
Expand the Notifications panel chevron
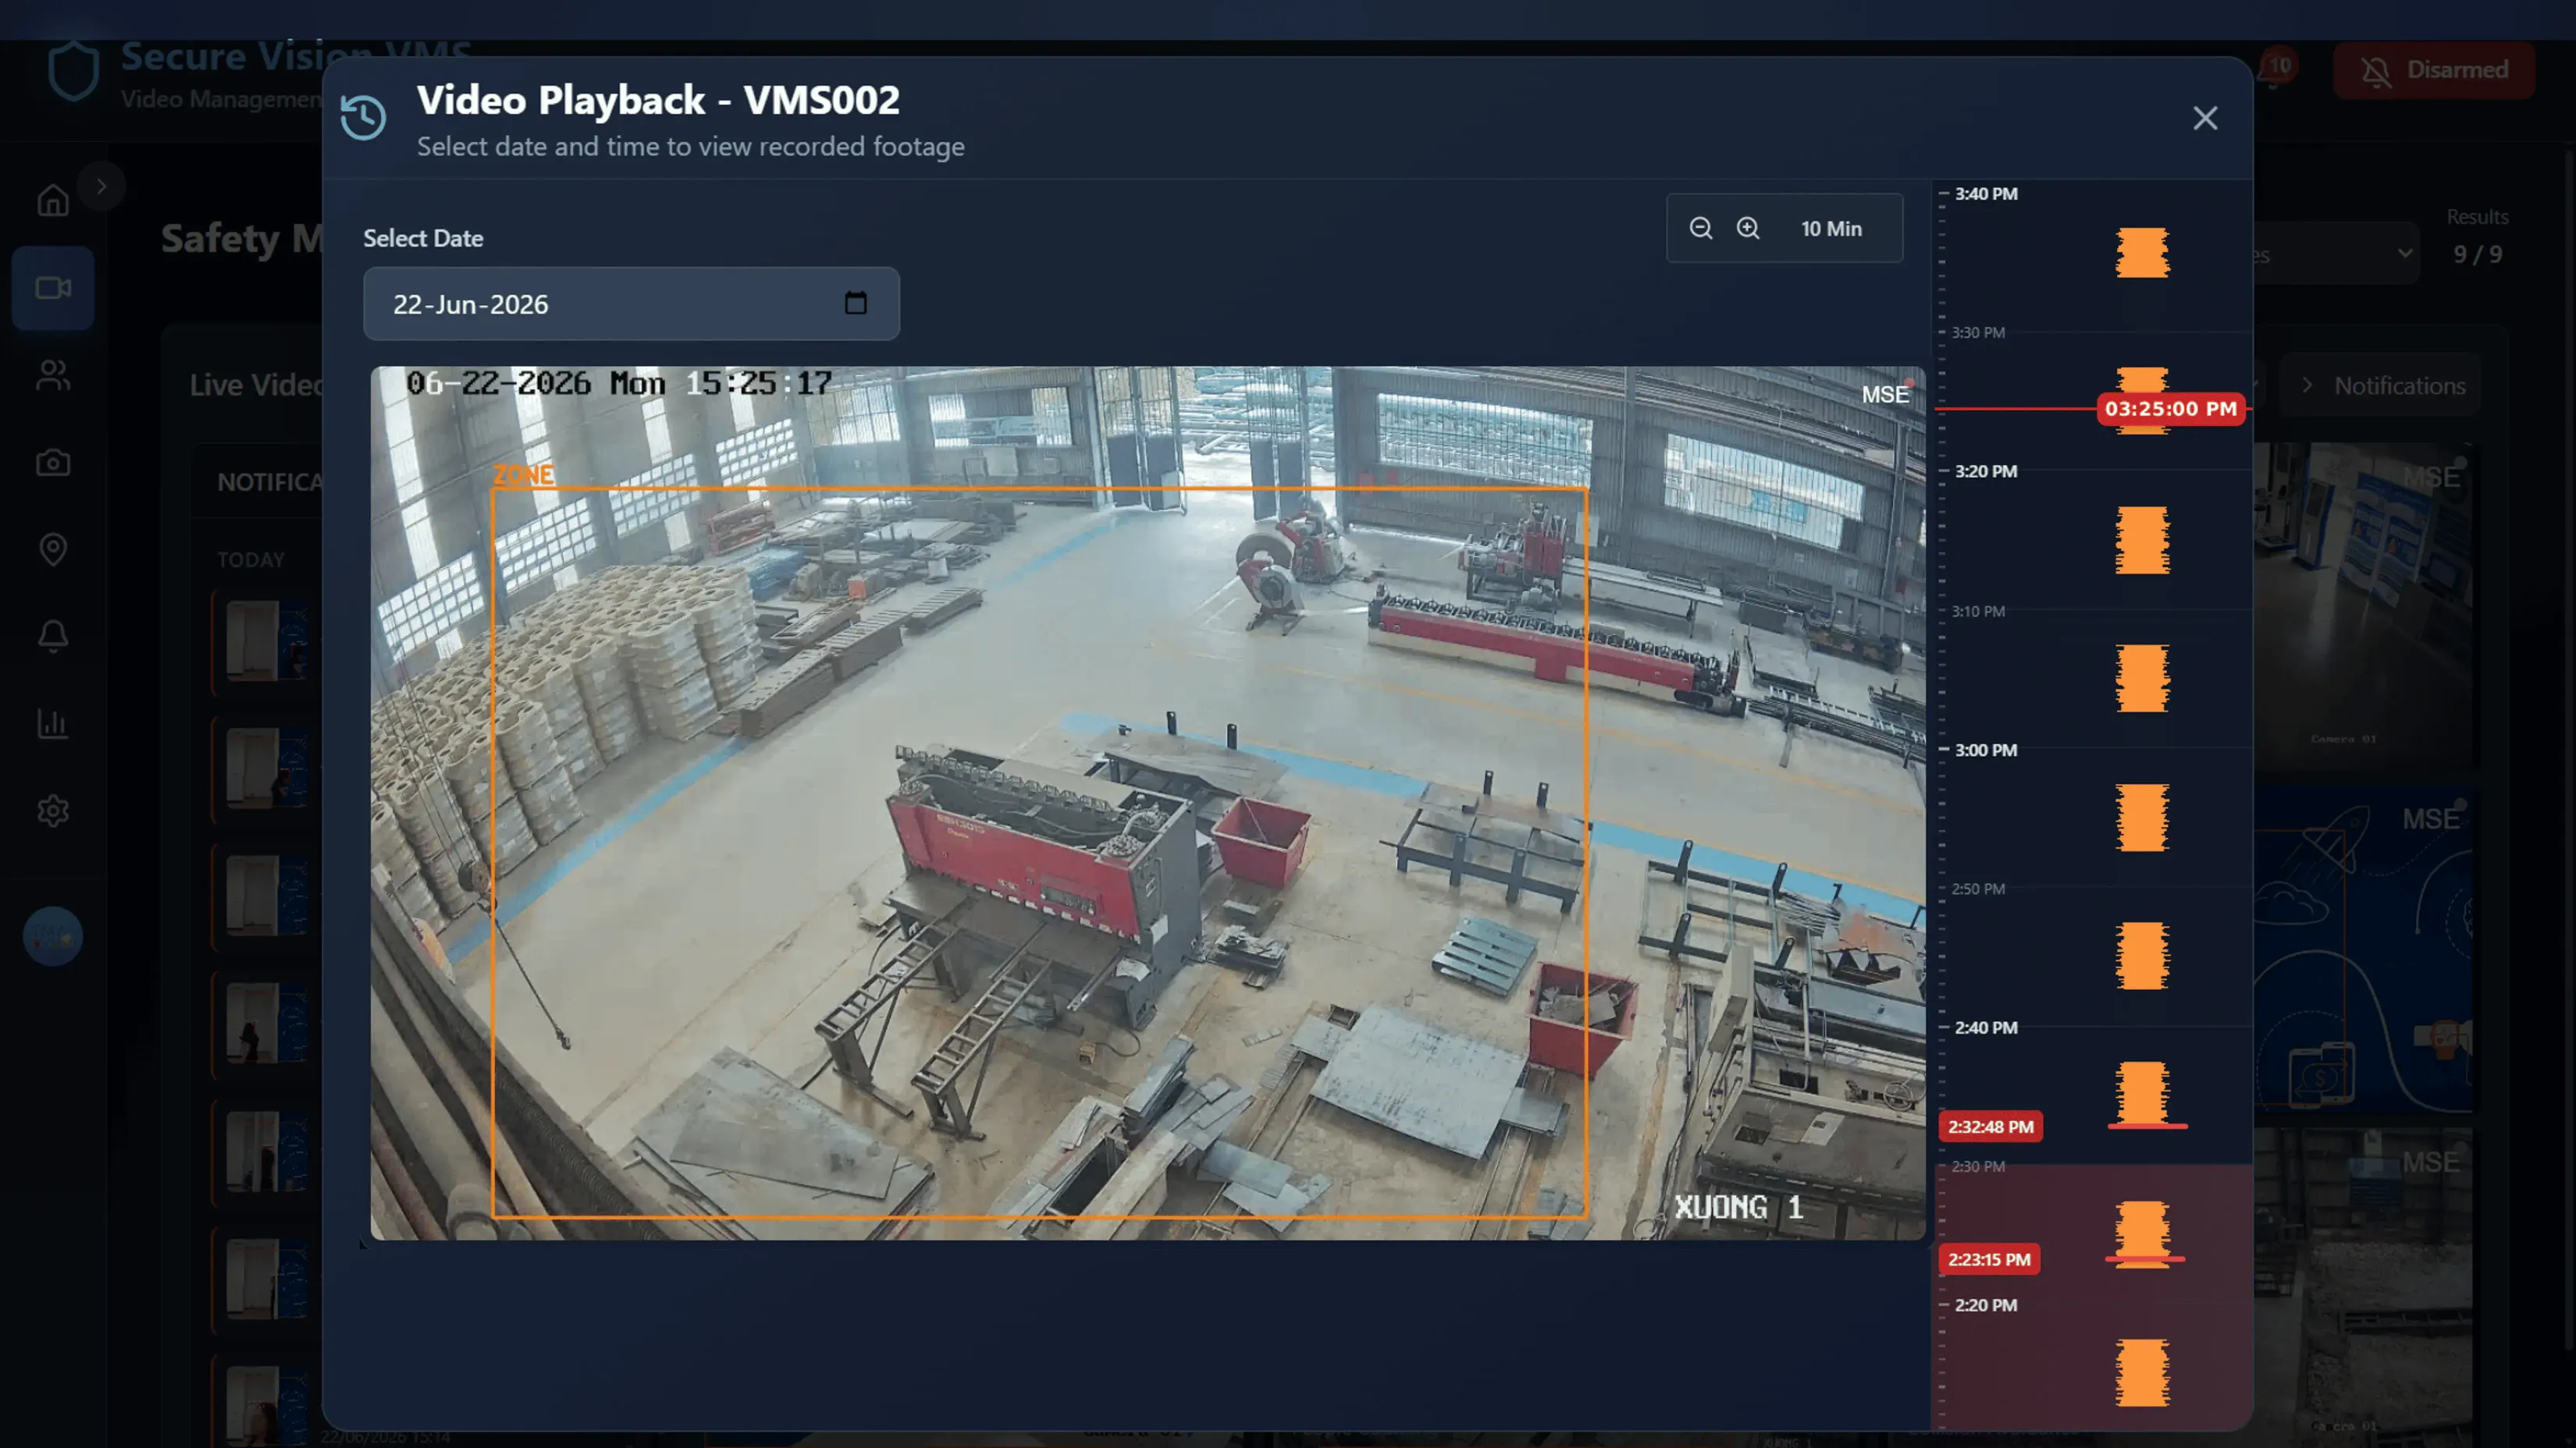2306,385
